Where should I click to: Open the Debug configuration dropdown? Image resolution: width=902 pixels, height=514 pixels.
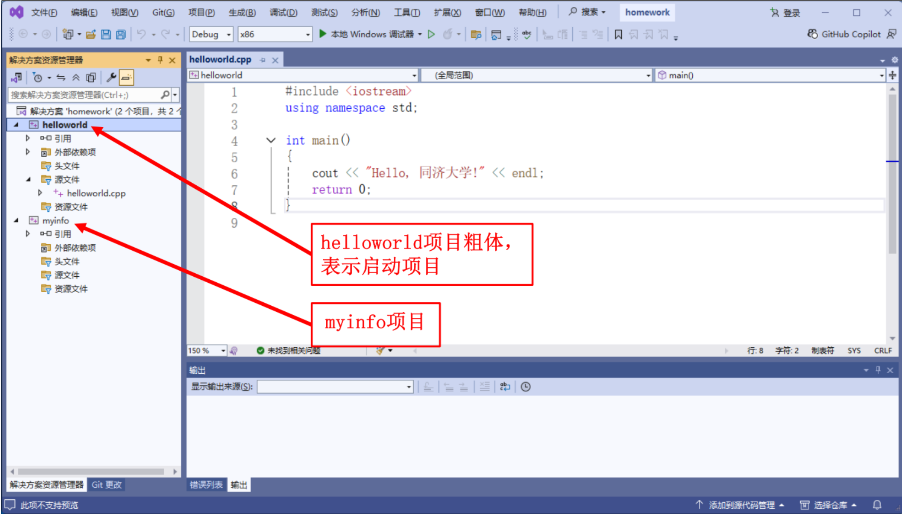(228, 34)
